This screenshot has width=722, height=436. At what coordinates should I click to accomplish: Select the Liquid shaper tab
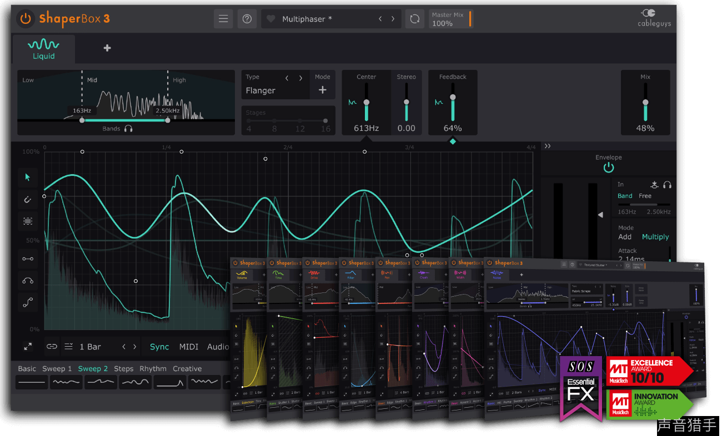click(44, 49)
